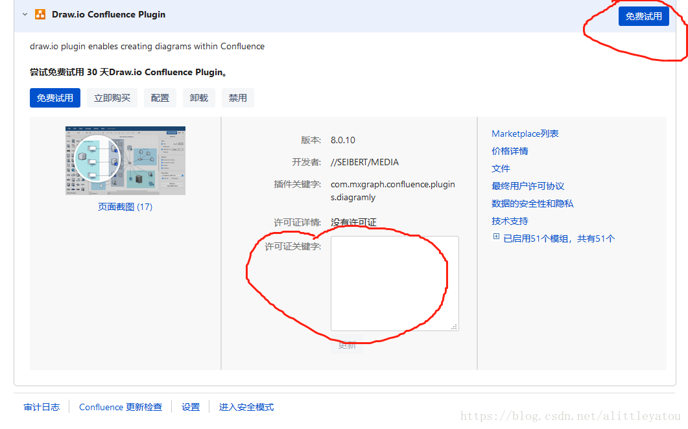Viewport: 688px width, 429px height.
Task: Click the 立即购买 button
Action: tap(112, 98)
